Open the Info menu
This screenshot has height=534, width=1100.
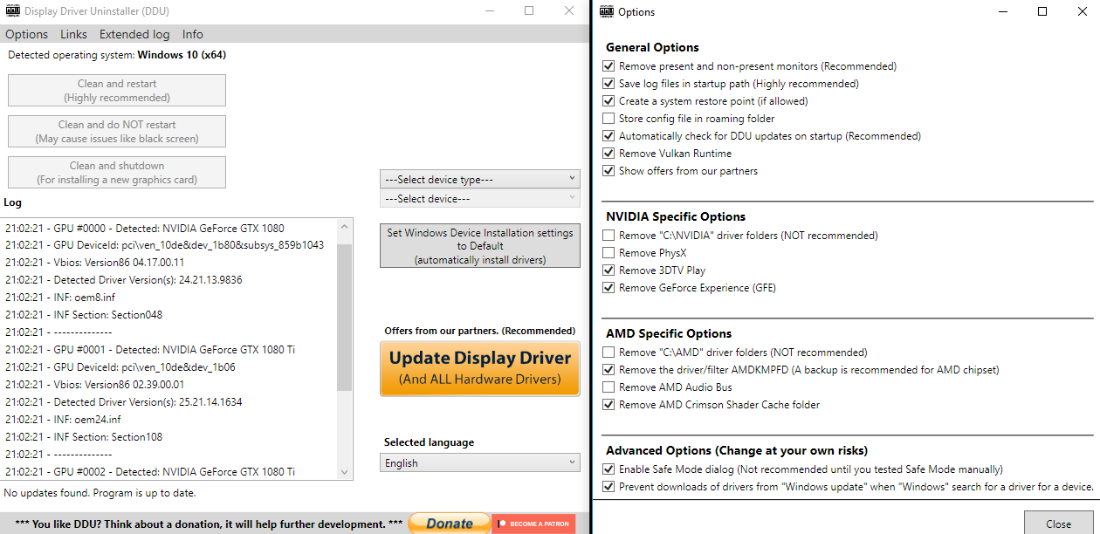coord(193,34)
